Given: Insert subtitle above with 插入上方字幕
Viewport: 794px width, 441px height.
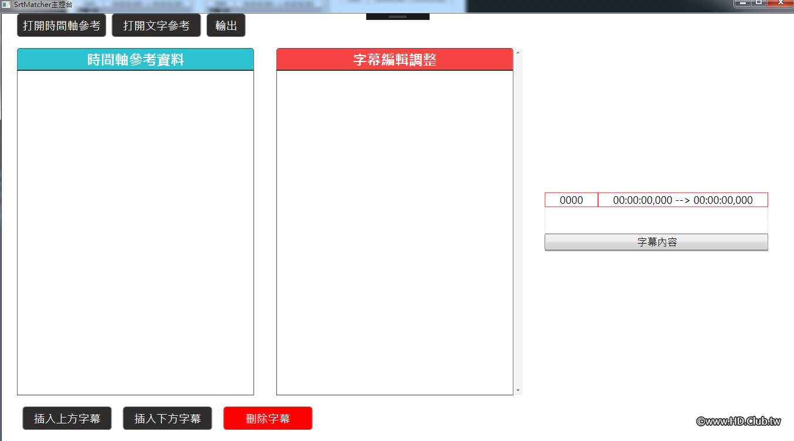Looking at the screenshot, I should pos(67,419).
